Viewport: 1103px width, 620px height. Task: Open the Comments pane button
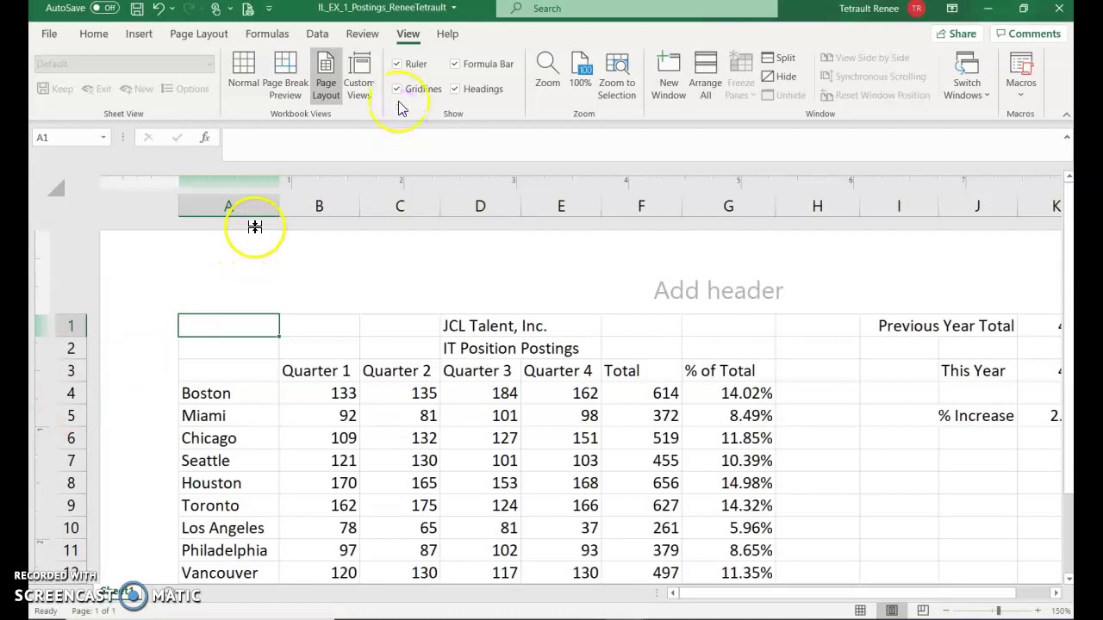coord(1027,34)
